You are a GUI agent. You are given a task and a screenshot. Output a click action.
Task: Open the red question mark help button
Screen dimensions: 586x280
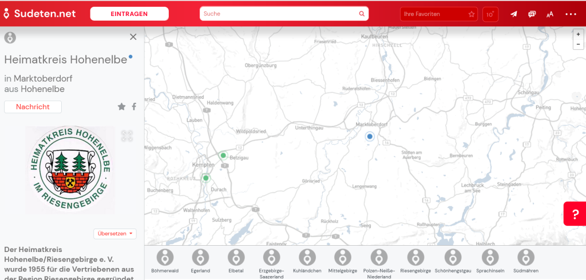574,214
